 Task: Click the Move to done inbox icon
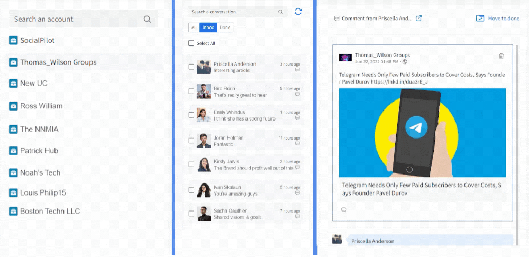[x=480, y=19]
